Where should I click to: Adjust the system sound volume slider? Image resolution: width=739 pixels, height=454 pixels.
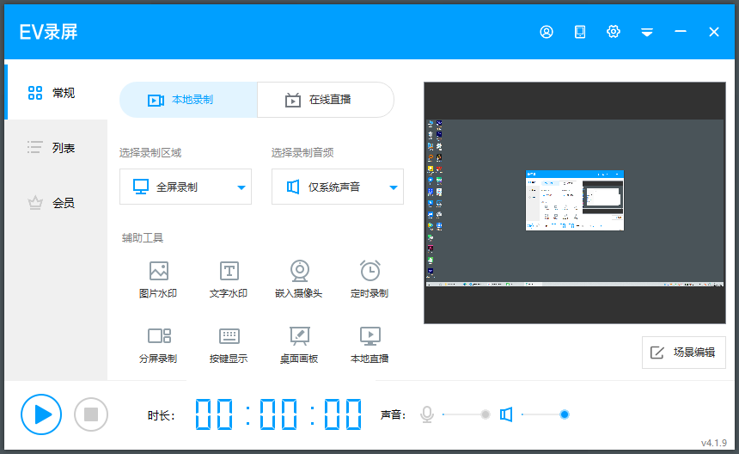point(546,414)
